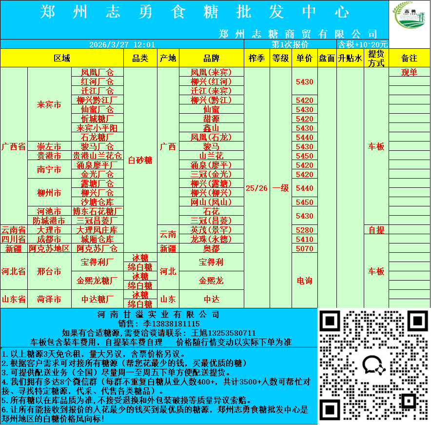431x425 pixels.
Task: Click the 广西省 province cell
Action: pos(14,146)
